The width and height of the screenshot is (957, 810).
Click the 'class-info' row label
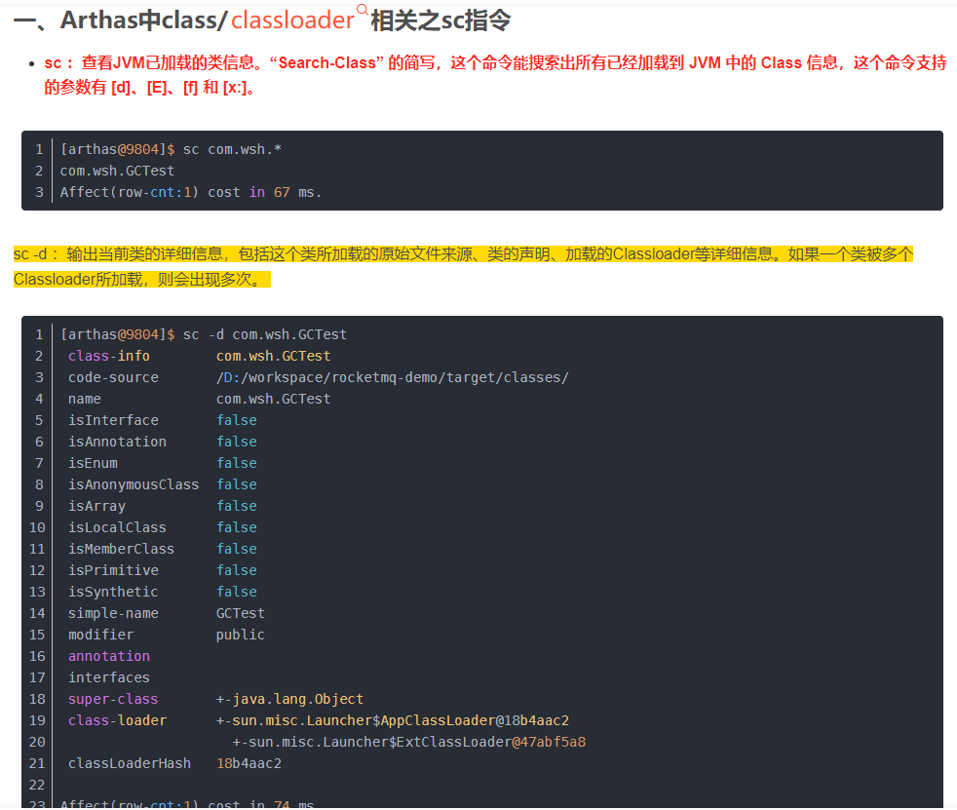108,356
